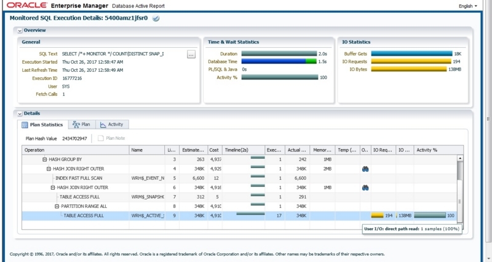Click the Operation column header
Screen dimensions: 492x262
coord(75,150)
